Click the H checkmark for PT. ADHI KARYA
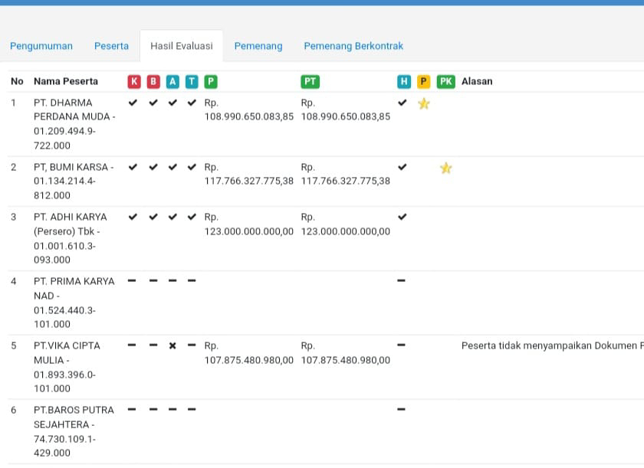The height and width of the screenshot is (468, 644). tap(402, 217)
